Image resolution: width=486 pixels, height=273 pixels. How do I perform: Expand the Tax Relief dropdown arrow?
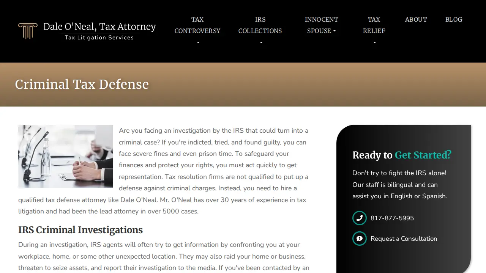coord(375,42)
